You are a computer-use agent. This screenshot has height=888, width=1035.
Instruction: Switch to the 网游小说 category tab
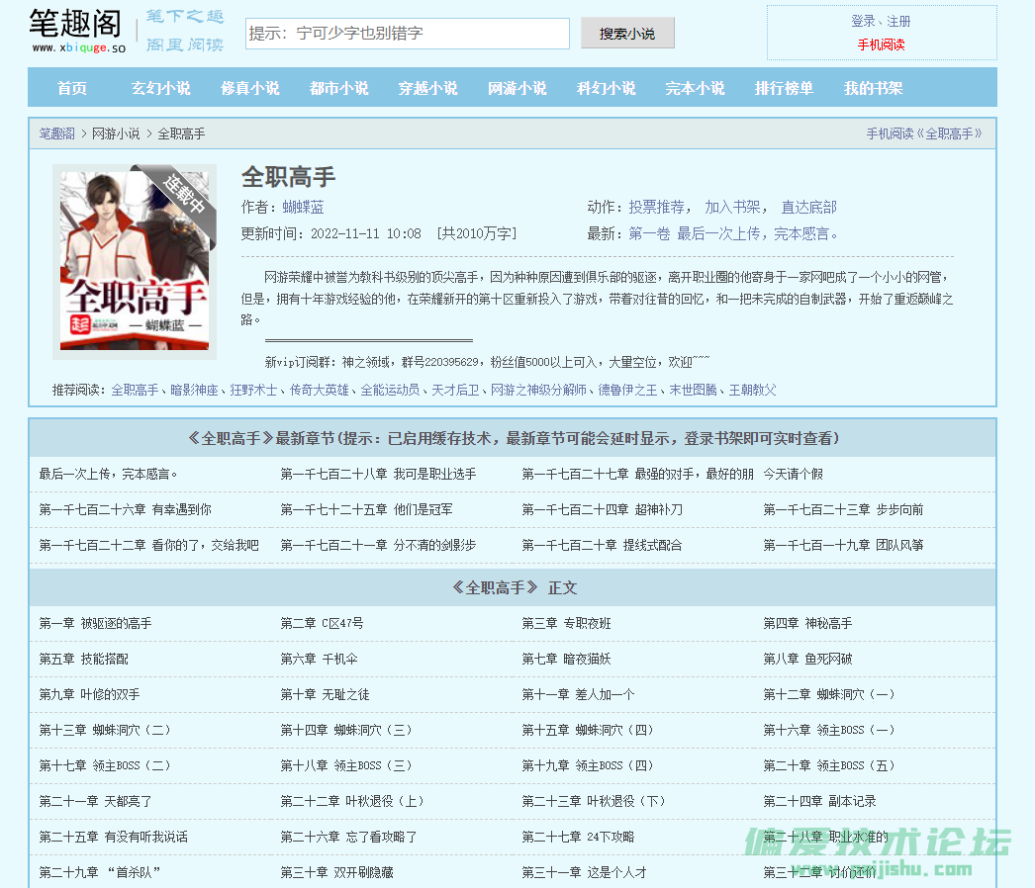(x=517, y=88)
